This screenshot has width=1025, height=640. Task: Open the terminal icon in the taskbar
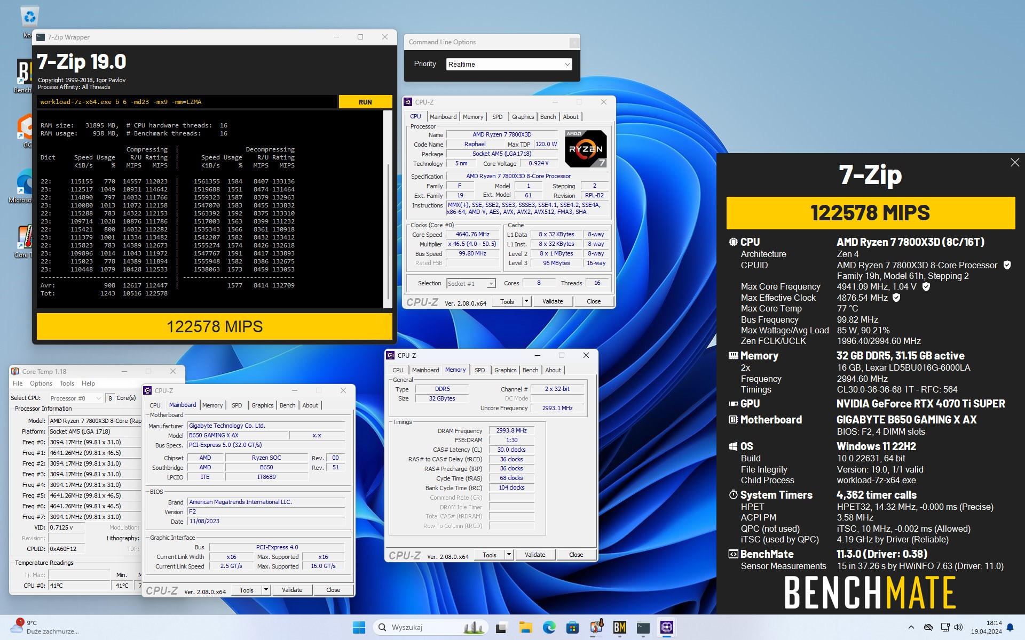(x=643, y=627)
